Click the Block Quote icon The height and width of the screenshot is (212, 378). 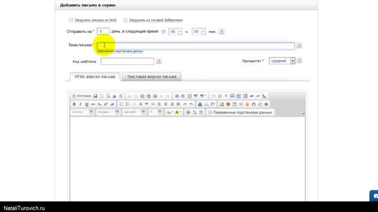pyautogui.click(x=146, y=104)
